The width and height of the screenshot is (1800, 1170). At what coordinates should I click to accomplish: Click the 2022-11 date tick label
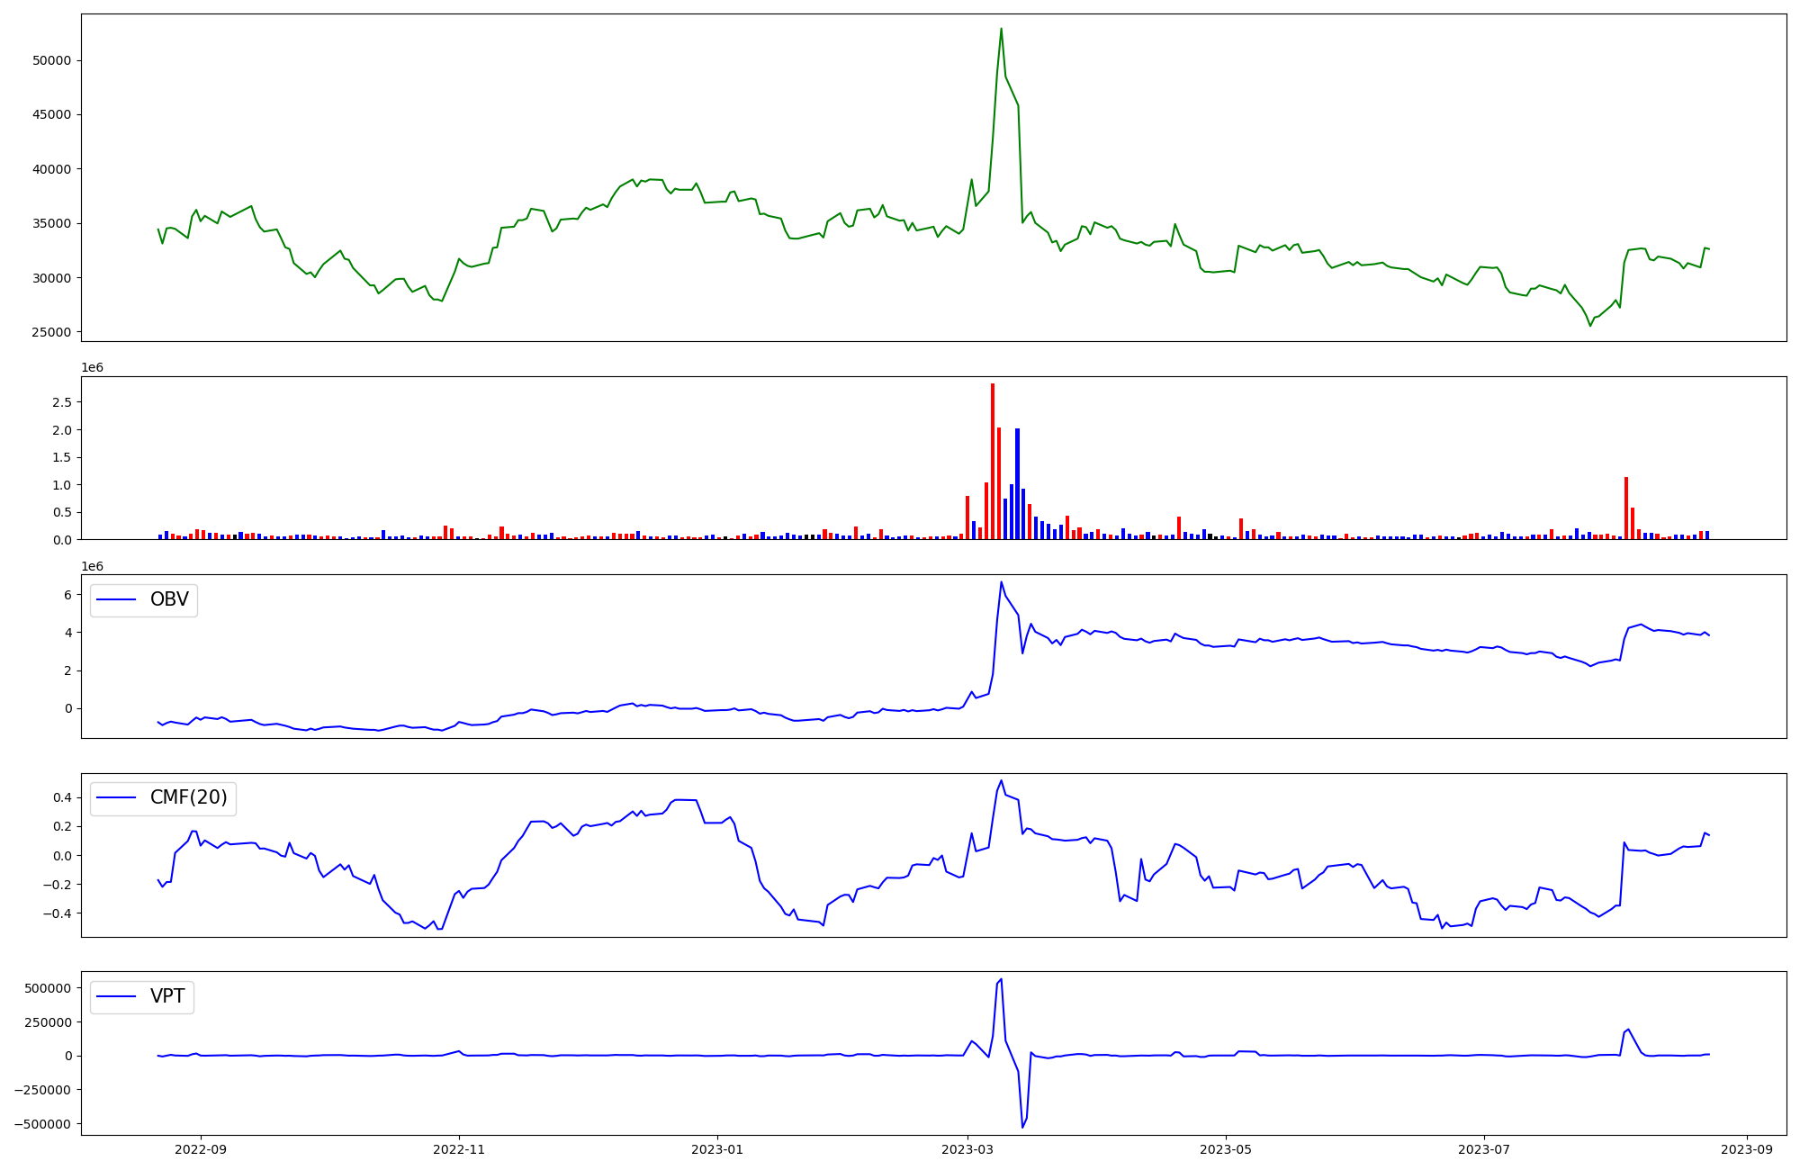coord(459,1149)
